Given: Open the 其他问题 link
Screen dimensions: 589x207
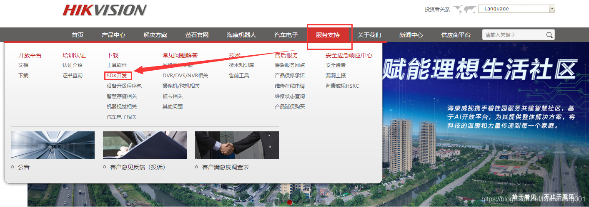Looking at the screenshot, I should (173, 107).
